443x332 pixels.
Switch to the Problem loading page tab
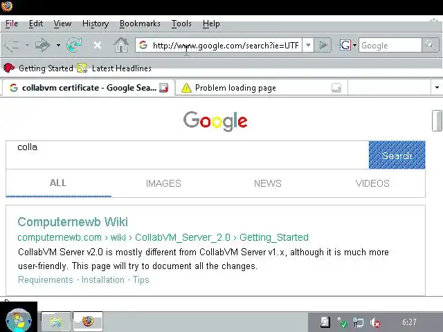(x=262, y=88)
